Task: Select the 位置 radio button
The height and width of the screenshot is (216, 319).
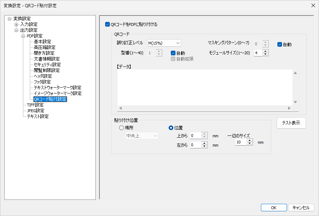Action: [x=171, y=128]
